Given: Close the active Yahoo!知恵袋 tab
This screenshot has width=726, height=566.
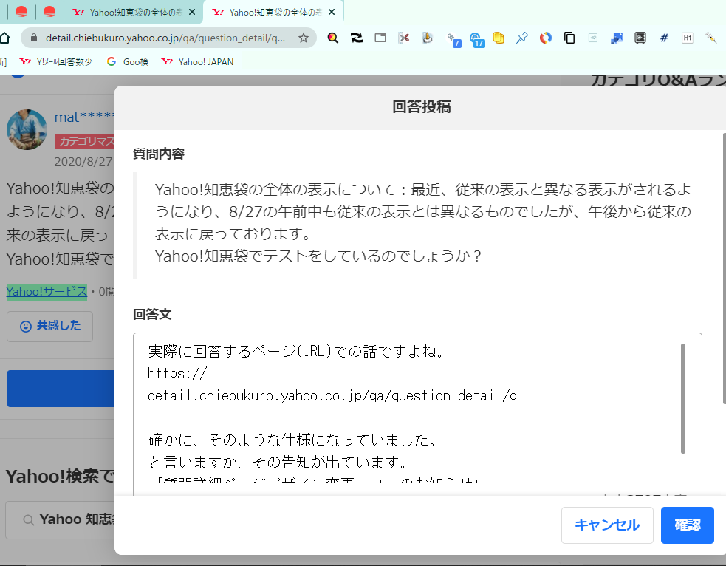Looking at the screenshot, I should coord(331,12).
